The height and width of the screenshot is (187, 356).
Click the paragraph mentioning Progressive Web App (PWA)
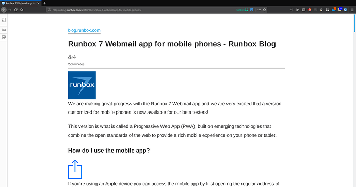(172, 130)
